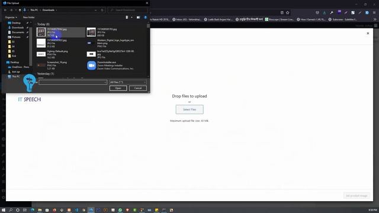Image resolution: width=379 pixels, height=213 pixels.
Task: Click the change view icon in dialog toolbar
Action: 127,17
